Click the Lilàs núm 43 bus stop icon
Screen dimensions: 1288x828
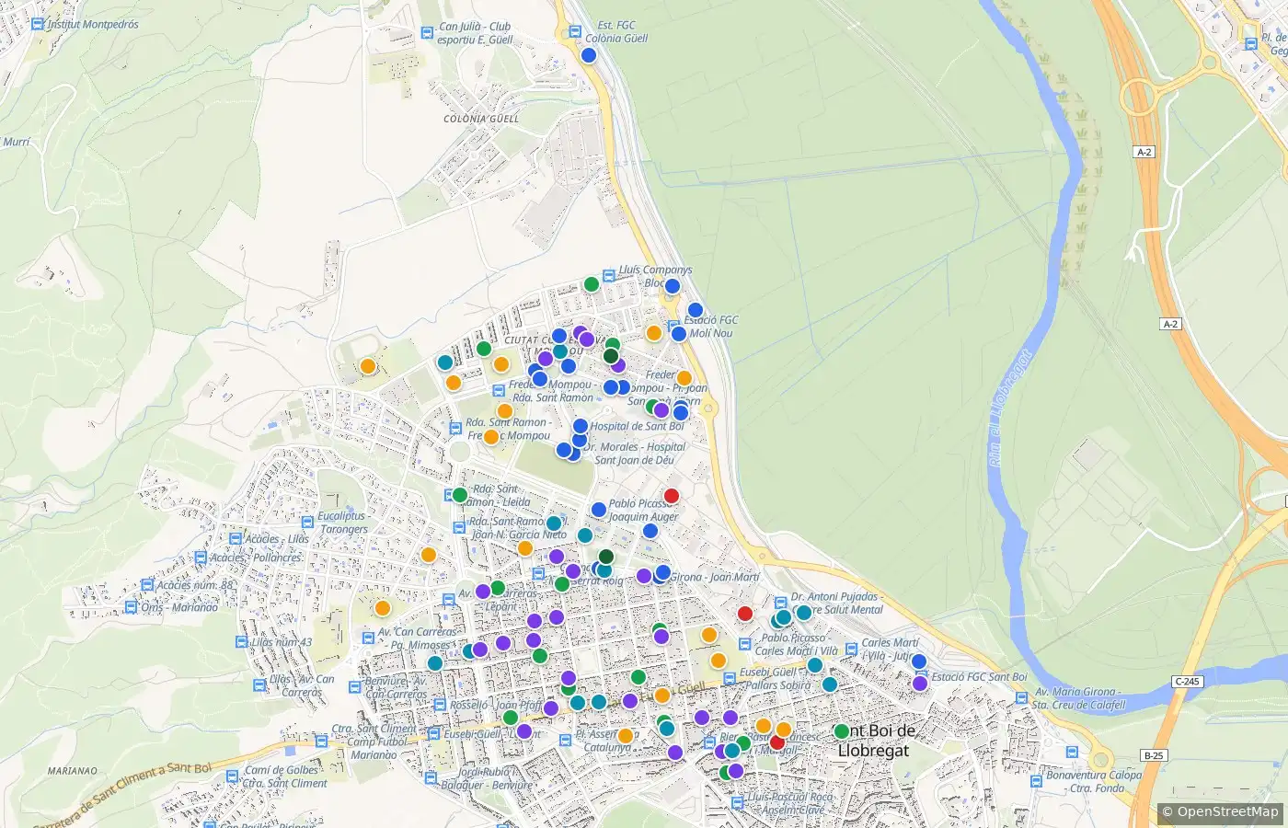click(242, 642)
